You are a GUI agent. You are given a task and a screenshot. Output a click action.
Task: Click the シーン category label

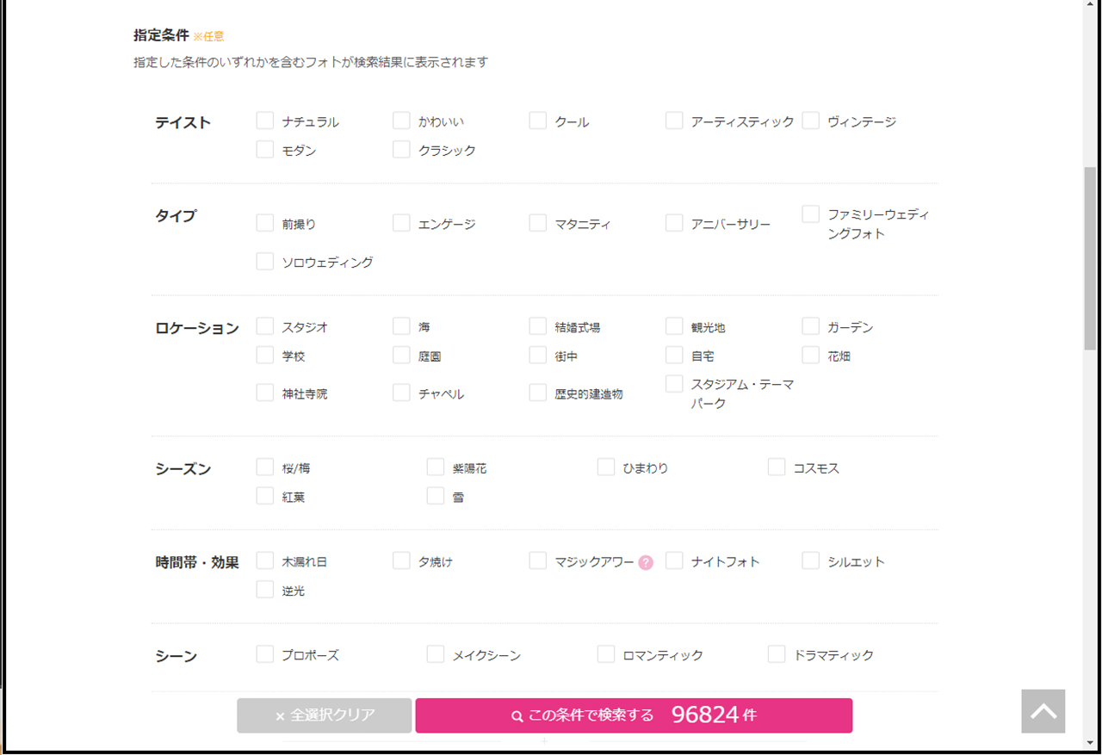(176, 656)
